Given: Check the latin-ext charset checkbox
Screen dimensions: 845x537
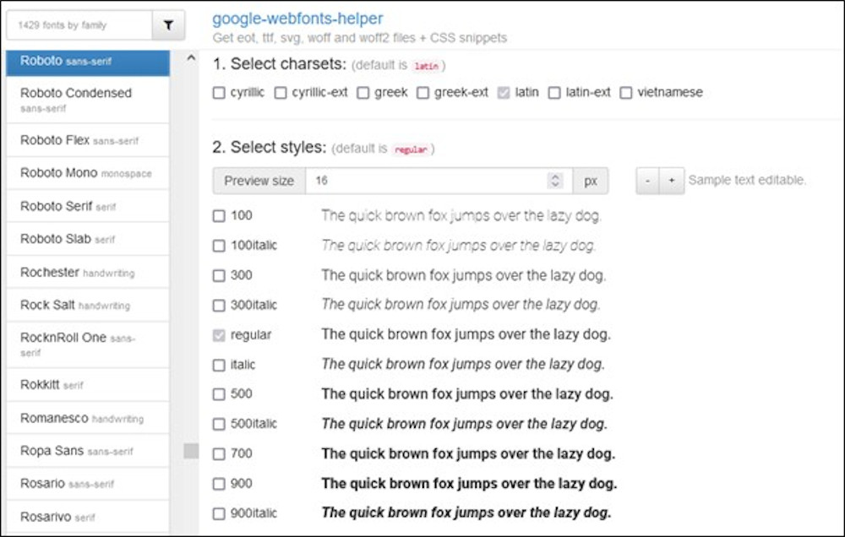Looking at the screenshot, I should pyautogui.click(x=554, y=93).
